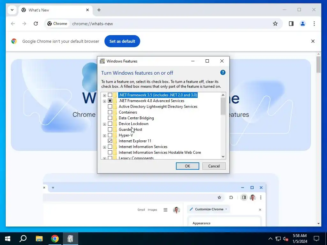Click the feature list scrollbar thumb
Screen dimensions: 327x245
pos(223,106)
